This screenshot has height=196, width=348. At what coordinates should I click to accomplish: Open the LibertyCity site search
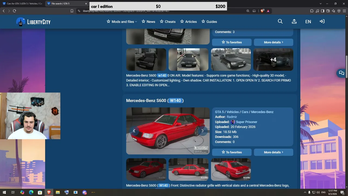click(280, 22)
